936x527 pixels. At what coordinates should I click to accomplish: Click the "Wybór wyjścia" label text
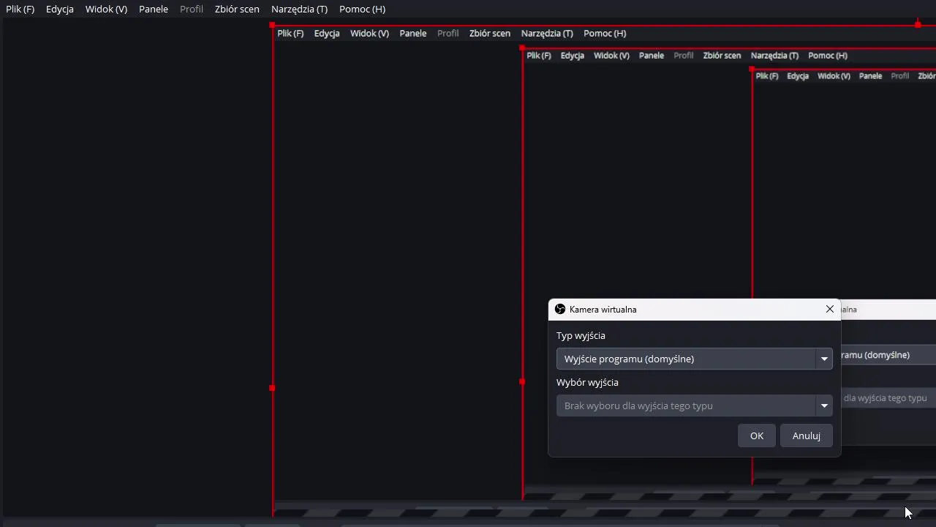click(587, 383)
